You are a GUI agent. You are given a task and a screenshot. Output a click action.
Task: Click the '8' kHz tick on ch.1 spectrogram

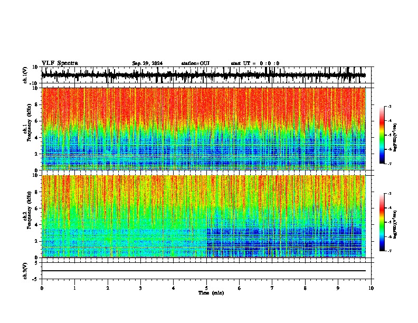(37, 104)
